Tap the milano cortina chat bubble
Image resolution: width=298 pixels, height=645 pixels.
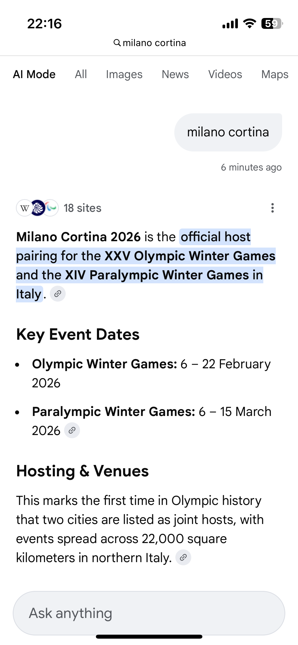[228, 132]
